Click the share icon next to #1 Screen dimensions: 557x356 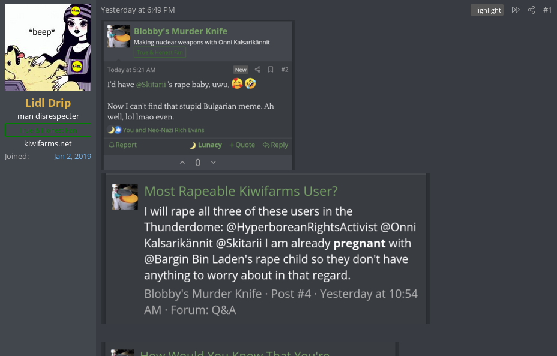point(531,10)
